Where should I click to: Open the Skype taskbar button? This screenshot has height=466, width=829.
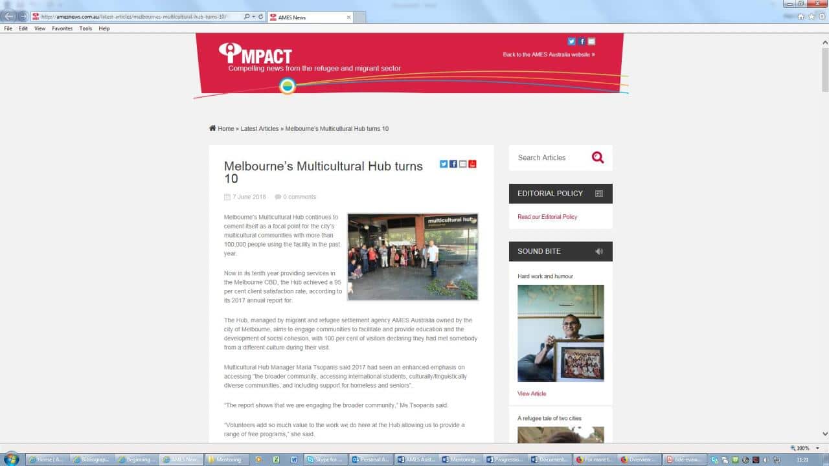coord(327,460)
